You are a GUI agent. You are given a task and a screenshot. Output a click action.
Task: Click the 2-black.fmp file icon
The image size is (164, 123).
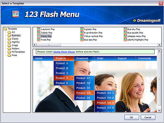tap(39, 32)
